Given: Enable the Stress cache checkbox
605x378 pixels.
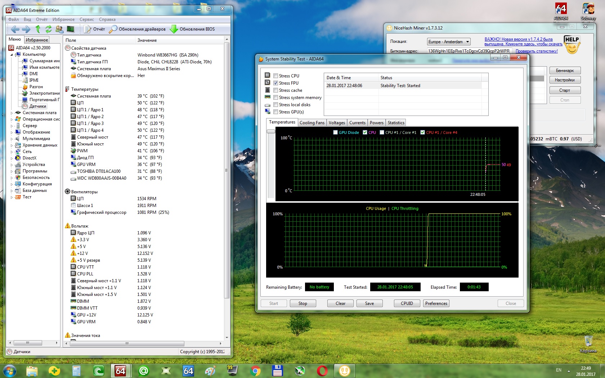Looking at the screenshot, I should pyautogui.click(x=275, y=90).
